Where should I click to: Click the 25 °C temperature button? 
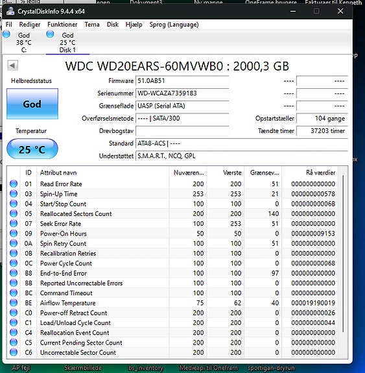click(x=32, y=149)
